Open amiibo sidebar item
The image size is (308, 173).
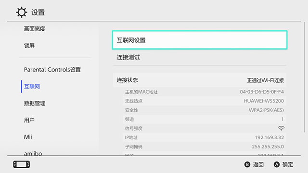click(33, 153)
